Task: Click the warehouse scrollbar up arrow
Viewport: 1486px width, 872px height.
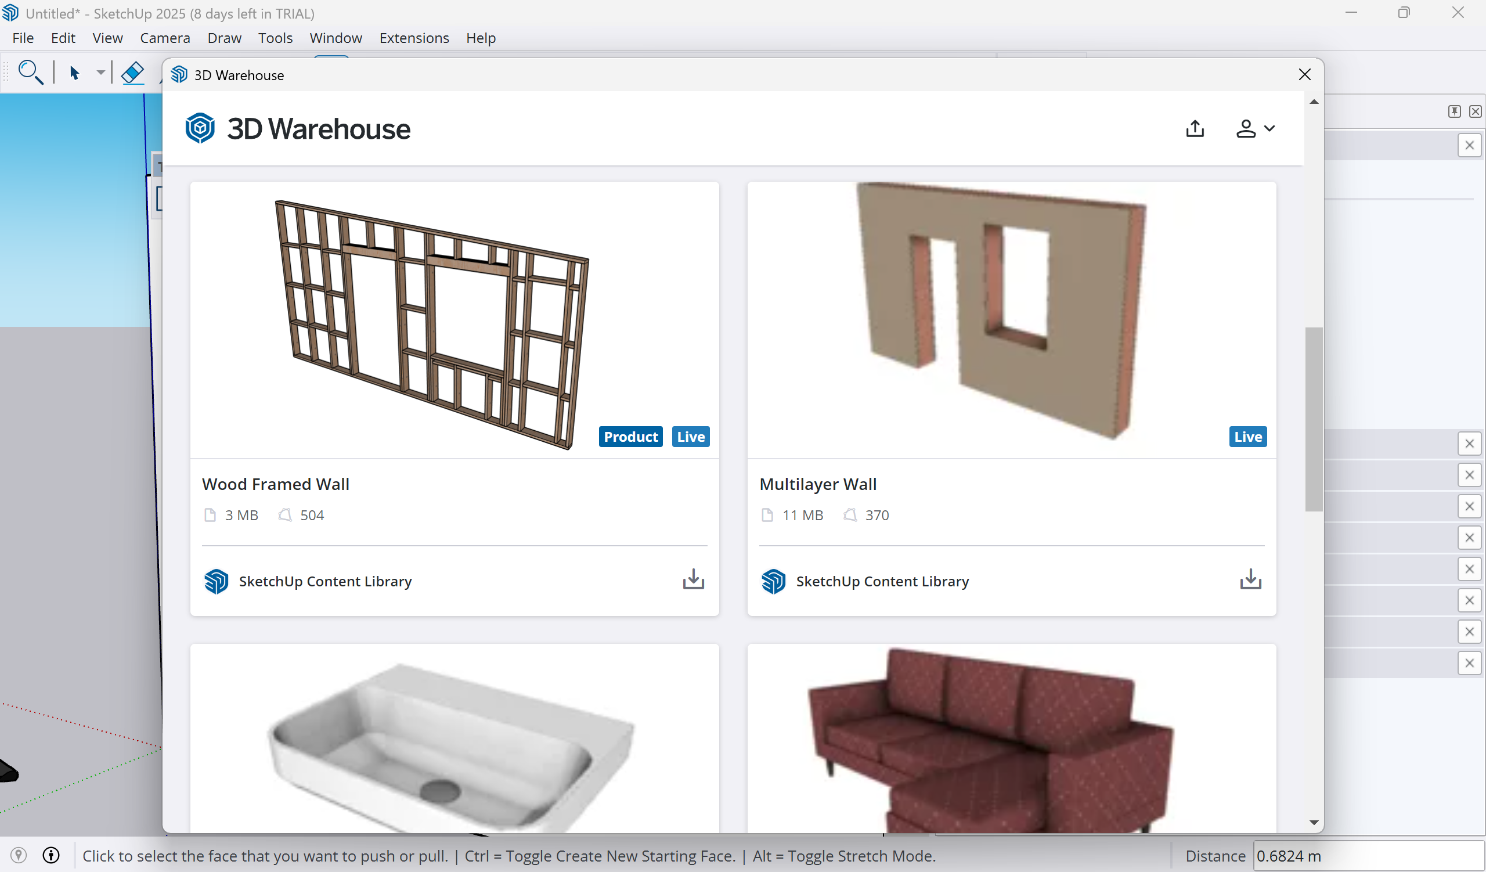Action: 1314,102
